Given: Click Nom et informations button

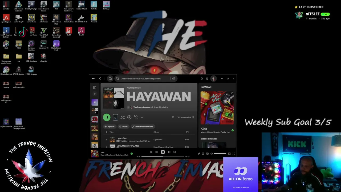Looking at the screenshot, I should click(x=143, y=127).
